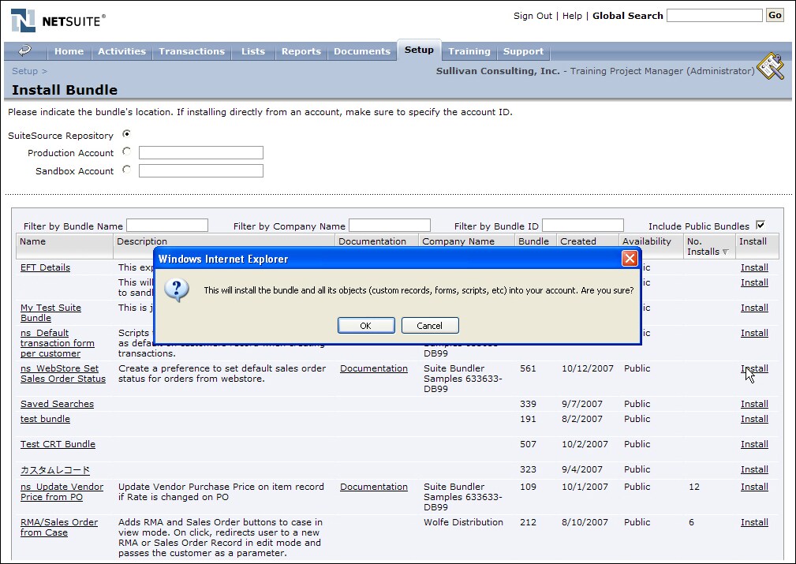The width and height of the screenshot is (796, 564).
Task: Select Production Account radio button
Action: 126,151
